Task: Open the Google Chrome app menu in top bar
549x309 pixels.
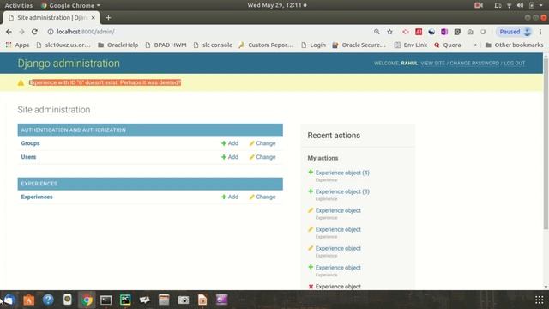Action: [70, 5]
